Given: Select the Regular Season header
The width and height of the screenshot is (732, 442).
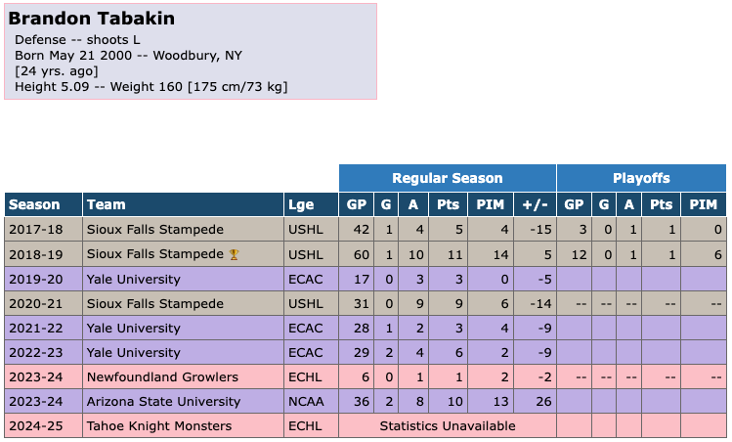Looking at the screenshot, I should pyautogui.click(x=448, y=178).
